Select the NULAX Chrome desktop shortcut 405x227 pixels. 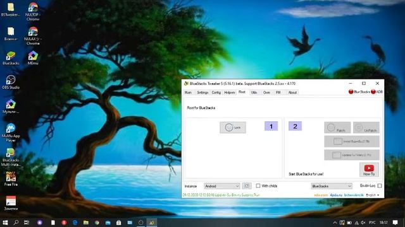(33, 36)
